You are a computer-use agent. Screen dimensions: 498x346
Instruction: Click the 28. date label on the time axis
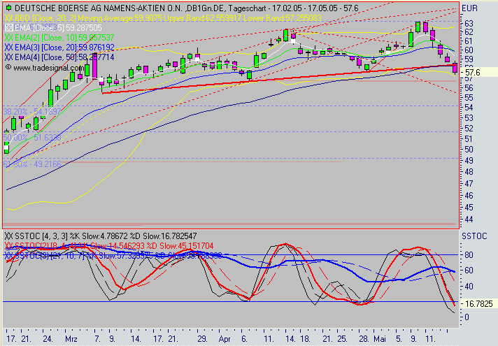pos(364,339)
